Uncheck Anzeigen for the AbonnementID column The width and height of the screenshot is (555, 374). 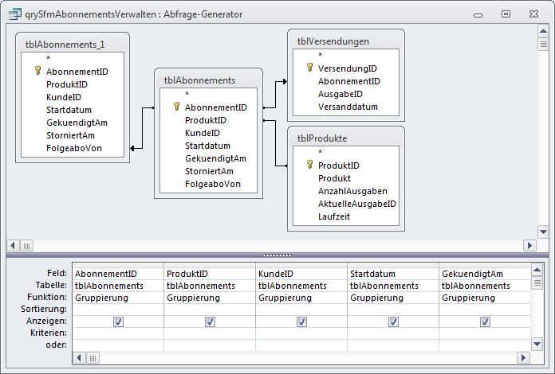(118, 321)
